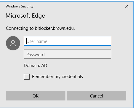This screenshot has width=135, height=110.
Task: Click the Password placeholder text
Action: [x=36, y=55]
